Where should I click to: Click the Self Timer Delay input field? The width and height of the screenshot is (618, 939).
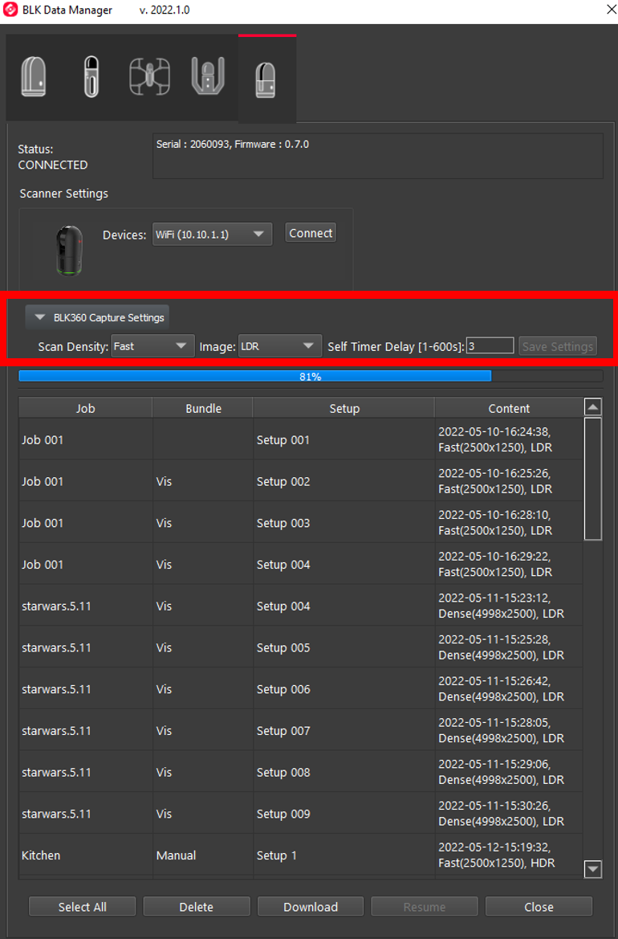[x=490, y=346]
